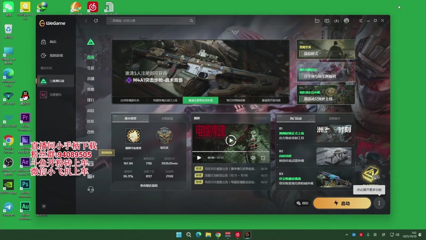Click the WeGame logo
This screenshot has width=426, height=240.
(52, 23)
